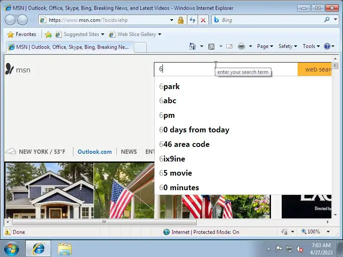
Task: Click Internet Explorer taskbar icon
Action: pyautogui.click(x=38, y=248)
